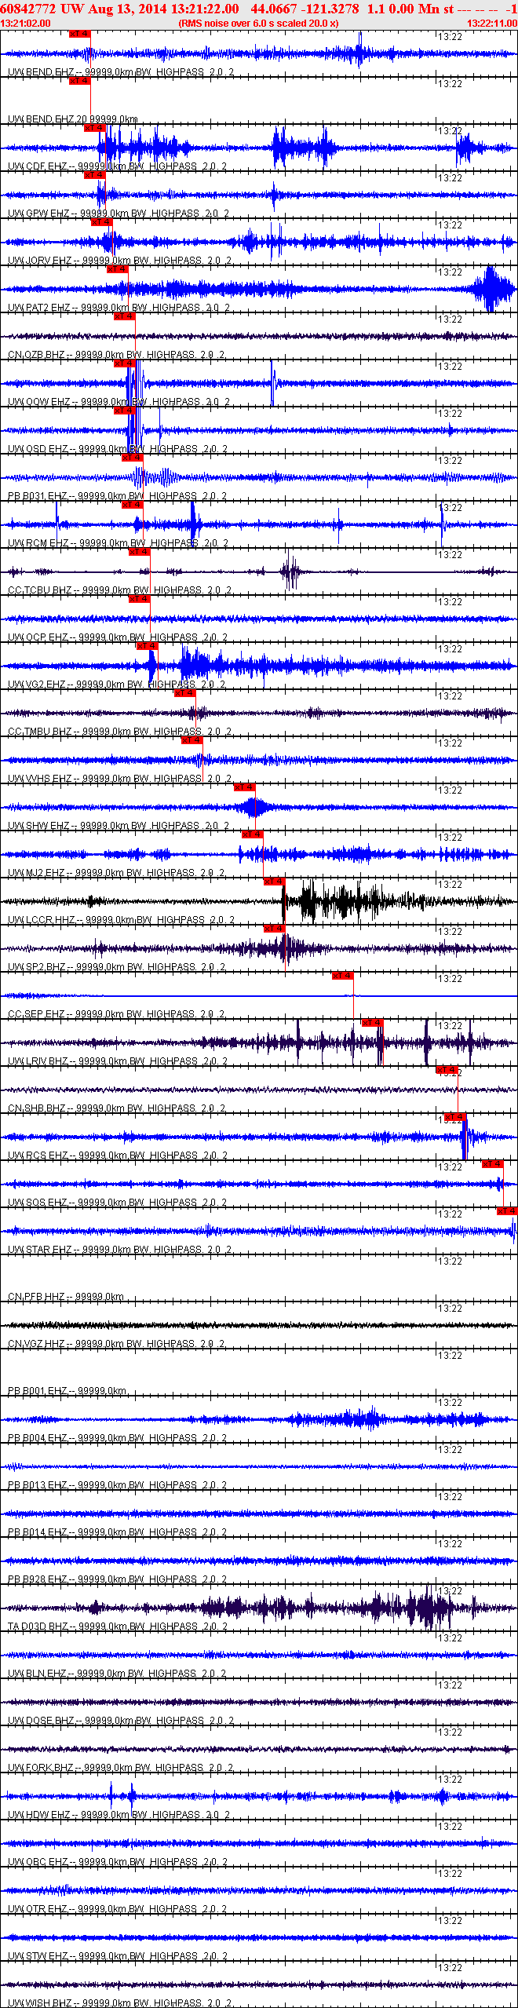Click the 'UW.PAT2.EHZ' station label

39,308
